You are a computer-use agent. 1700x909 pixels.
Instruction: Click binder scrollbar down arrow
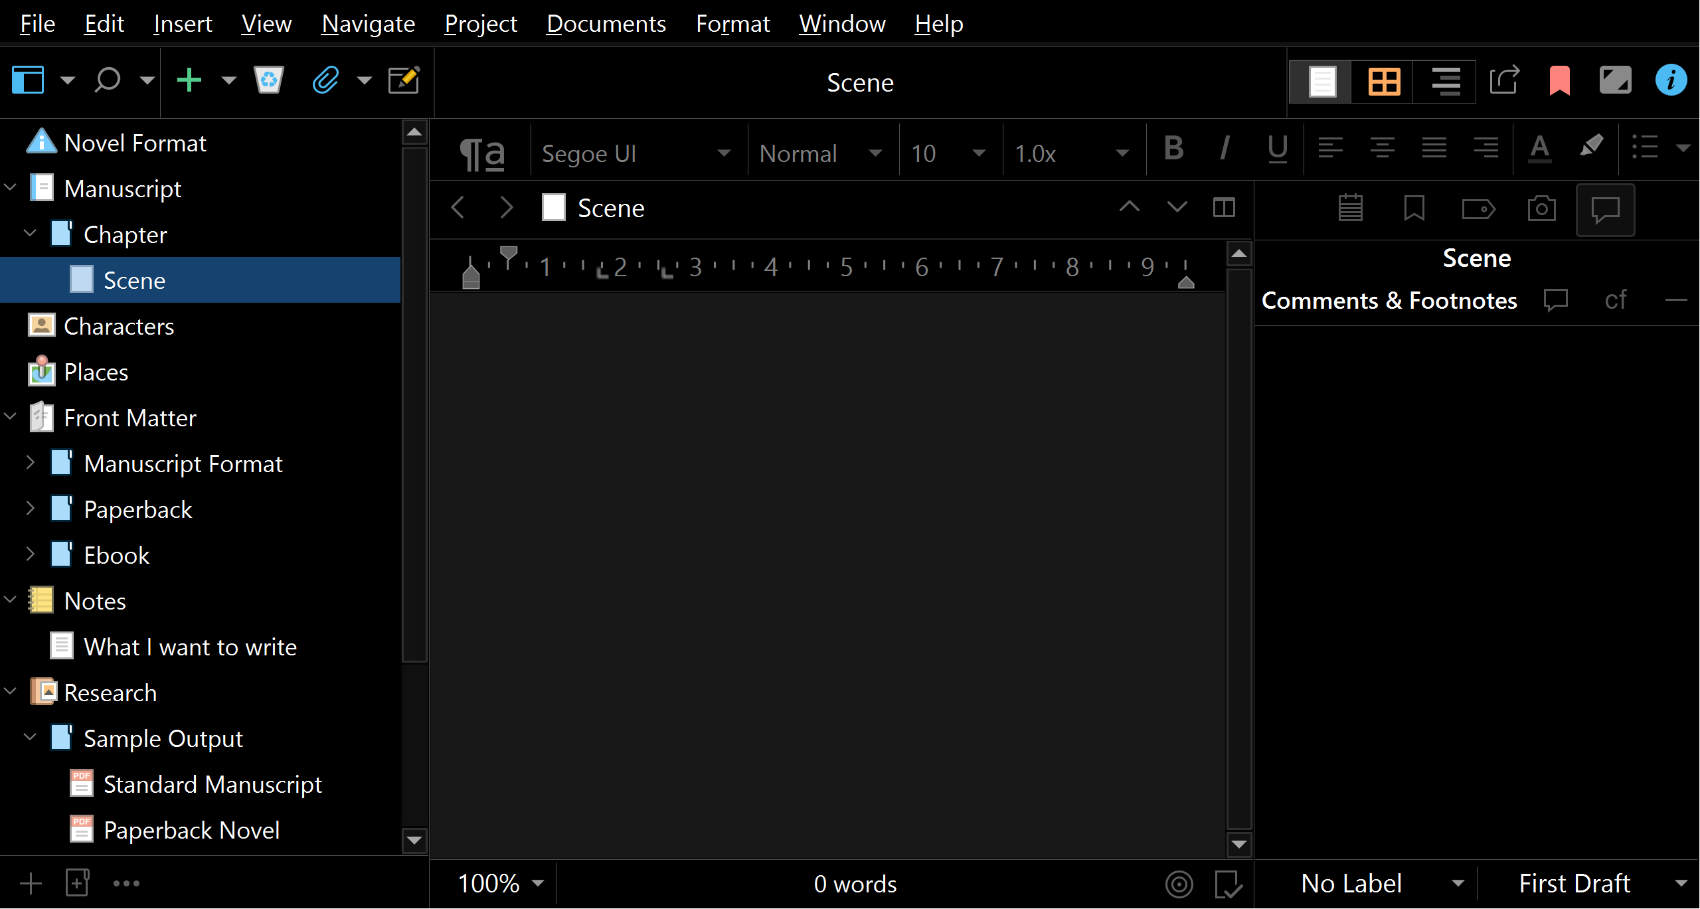[x=414, y=841]
